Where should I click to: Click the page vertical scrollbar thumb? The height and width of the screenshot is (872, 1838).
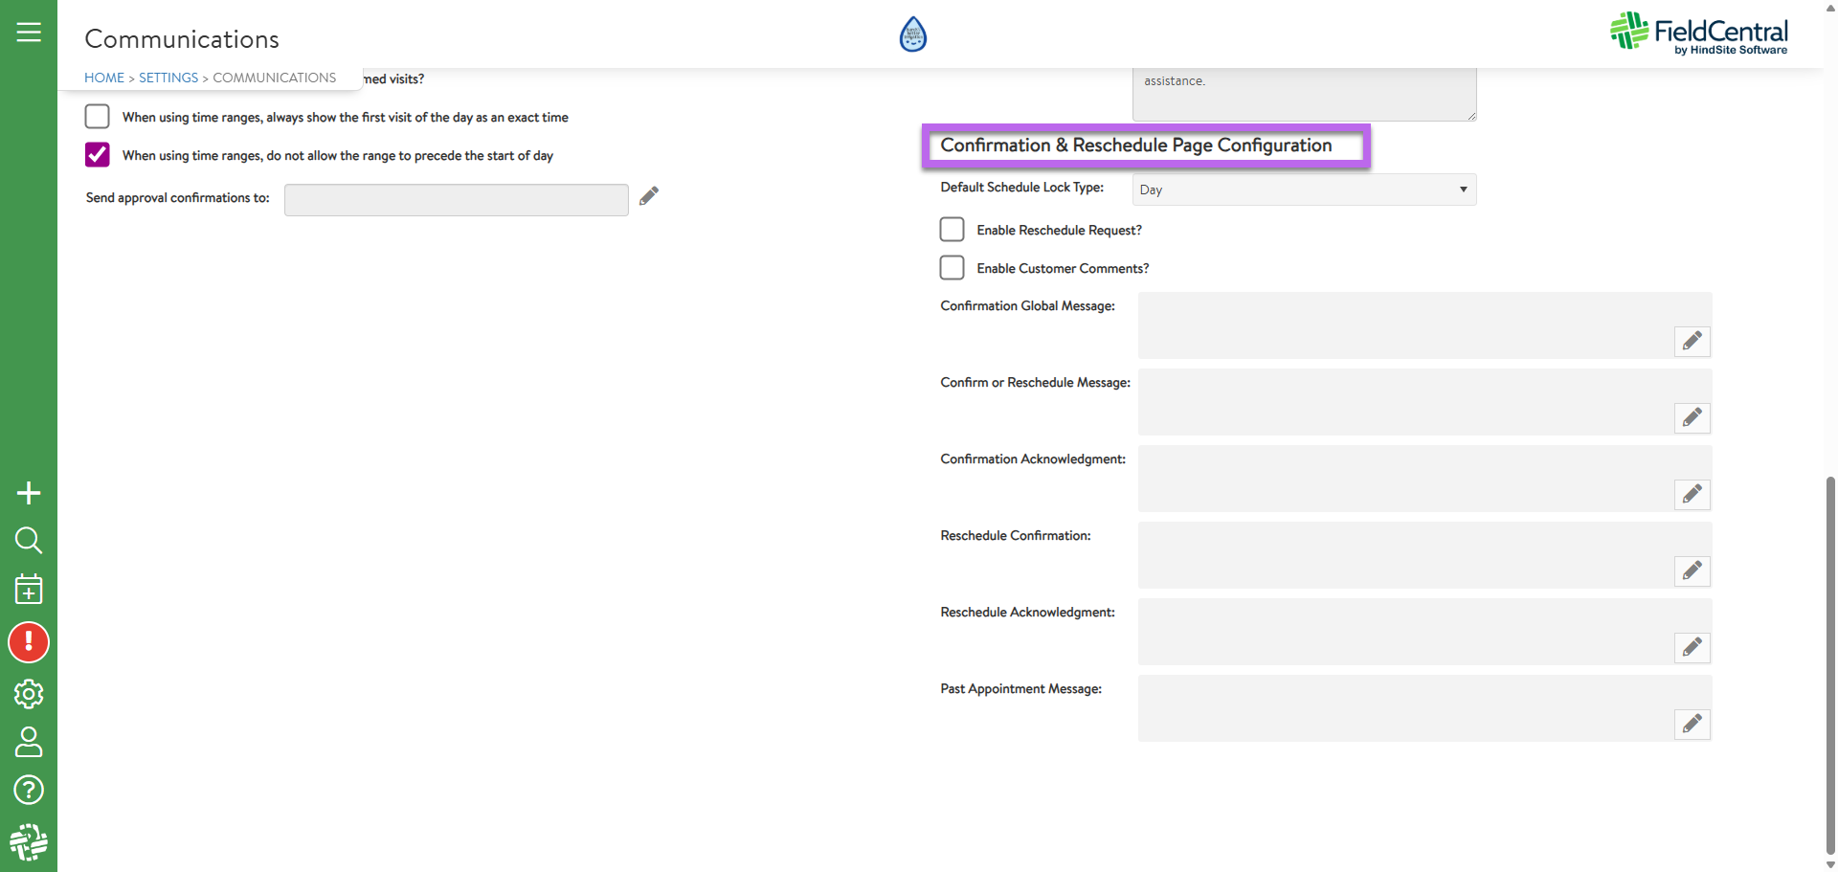click(1830, 664)
